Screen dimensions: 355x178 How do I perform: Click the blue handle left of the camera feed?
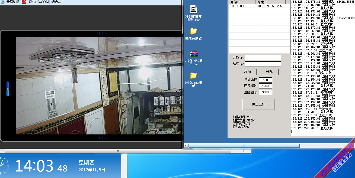(x=8, y=89)
